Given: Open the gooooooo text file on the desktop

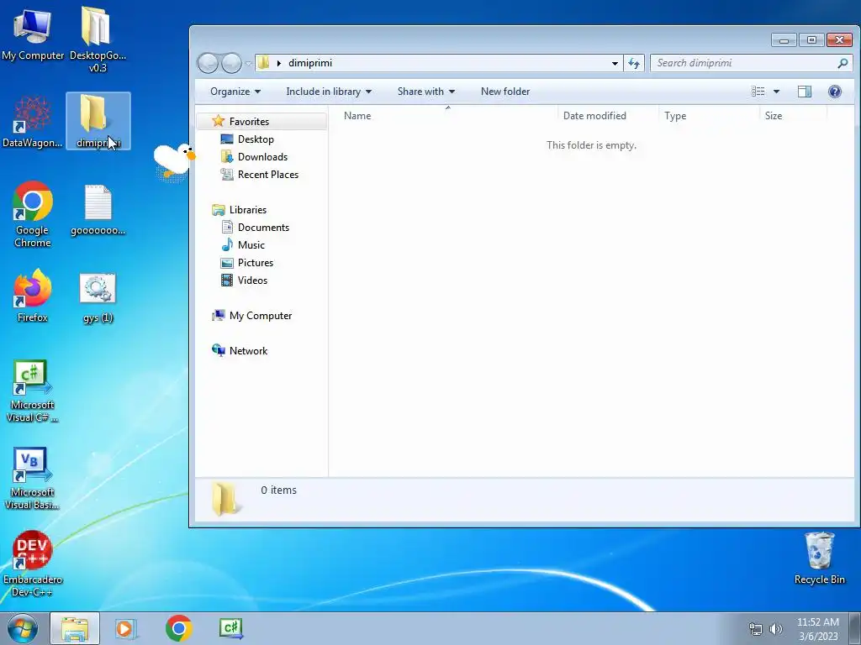Looking at the screenshot, I should click(98, 210).
